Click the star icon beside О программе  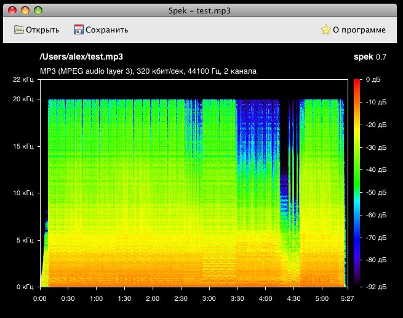pyautogui.click(x=325, y=29)
